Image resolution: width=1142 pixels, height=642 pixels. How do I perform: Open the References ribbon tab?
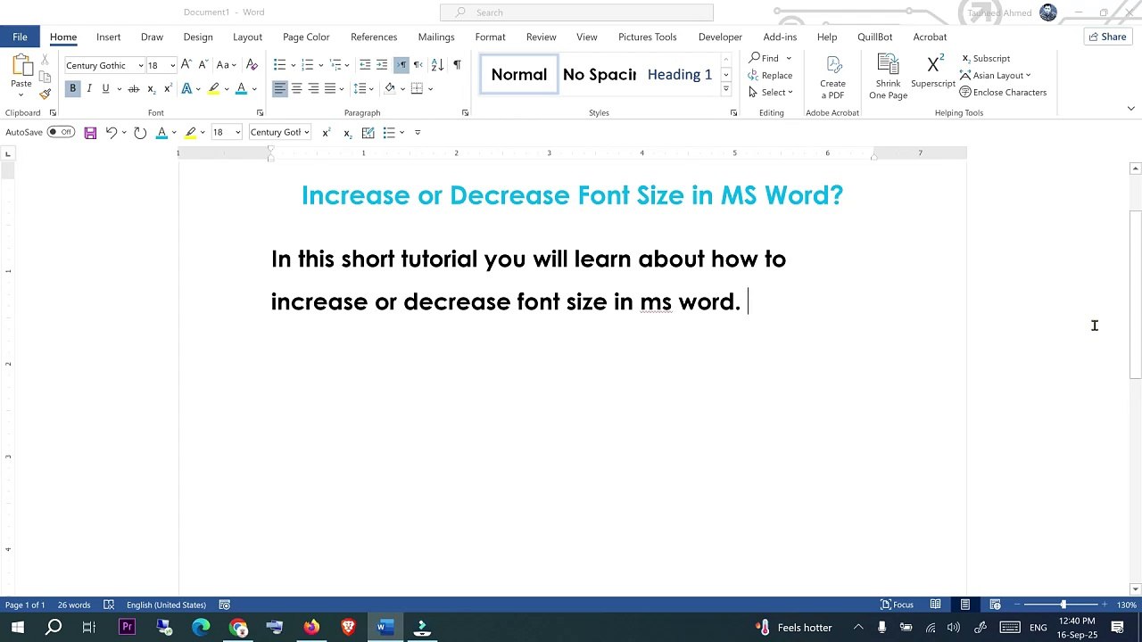pyautogui.click(x=374, y=37)
